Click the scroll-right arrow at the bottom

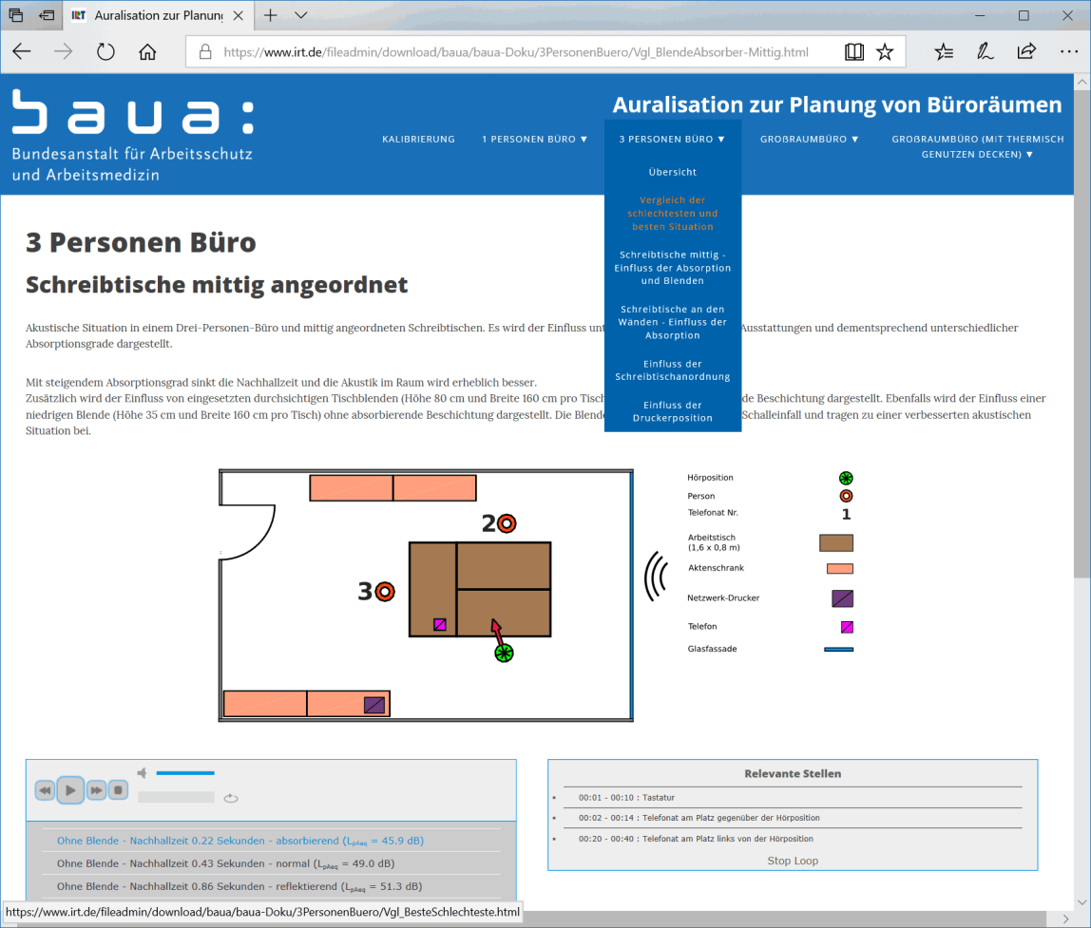[1065, 919]
